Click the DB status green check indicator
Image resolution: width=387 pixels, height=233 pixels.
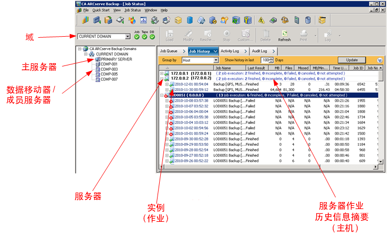coord(152,37)
